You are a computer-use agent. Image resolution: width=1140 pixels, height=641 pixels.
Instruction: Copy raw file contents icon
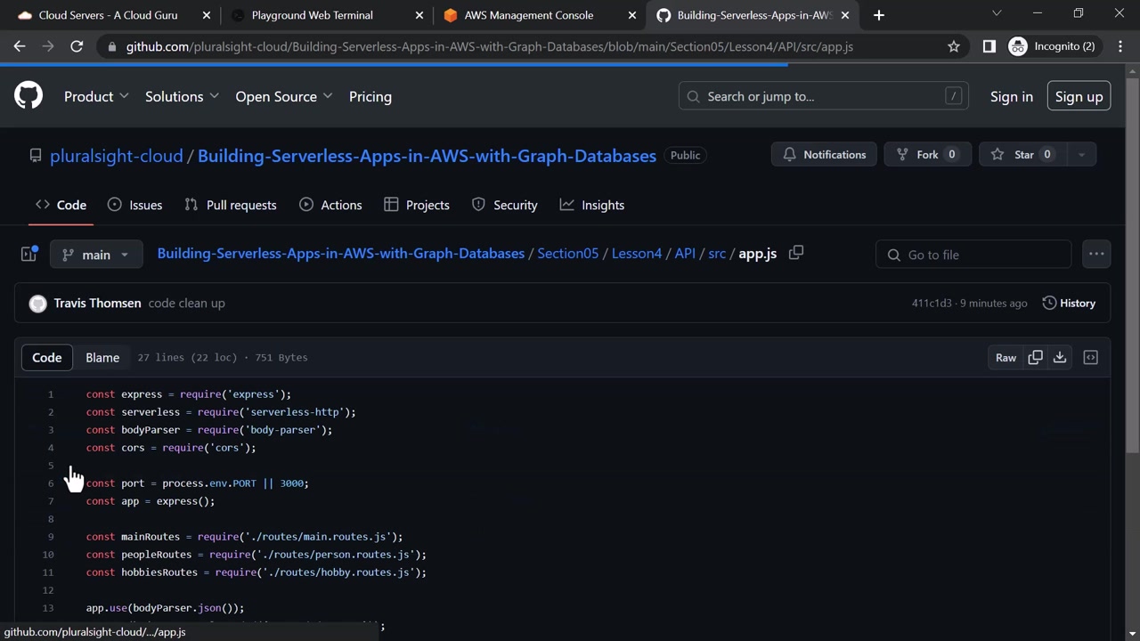point(1035,357)
